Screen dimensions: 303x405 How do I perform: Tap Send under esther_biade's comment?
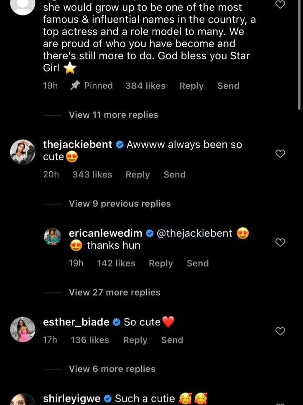point(172,340)
